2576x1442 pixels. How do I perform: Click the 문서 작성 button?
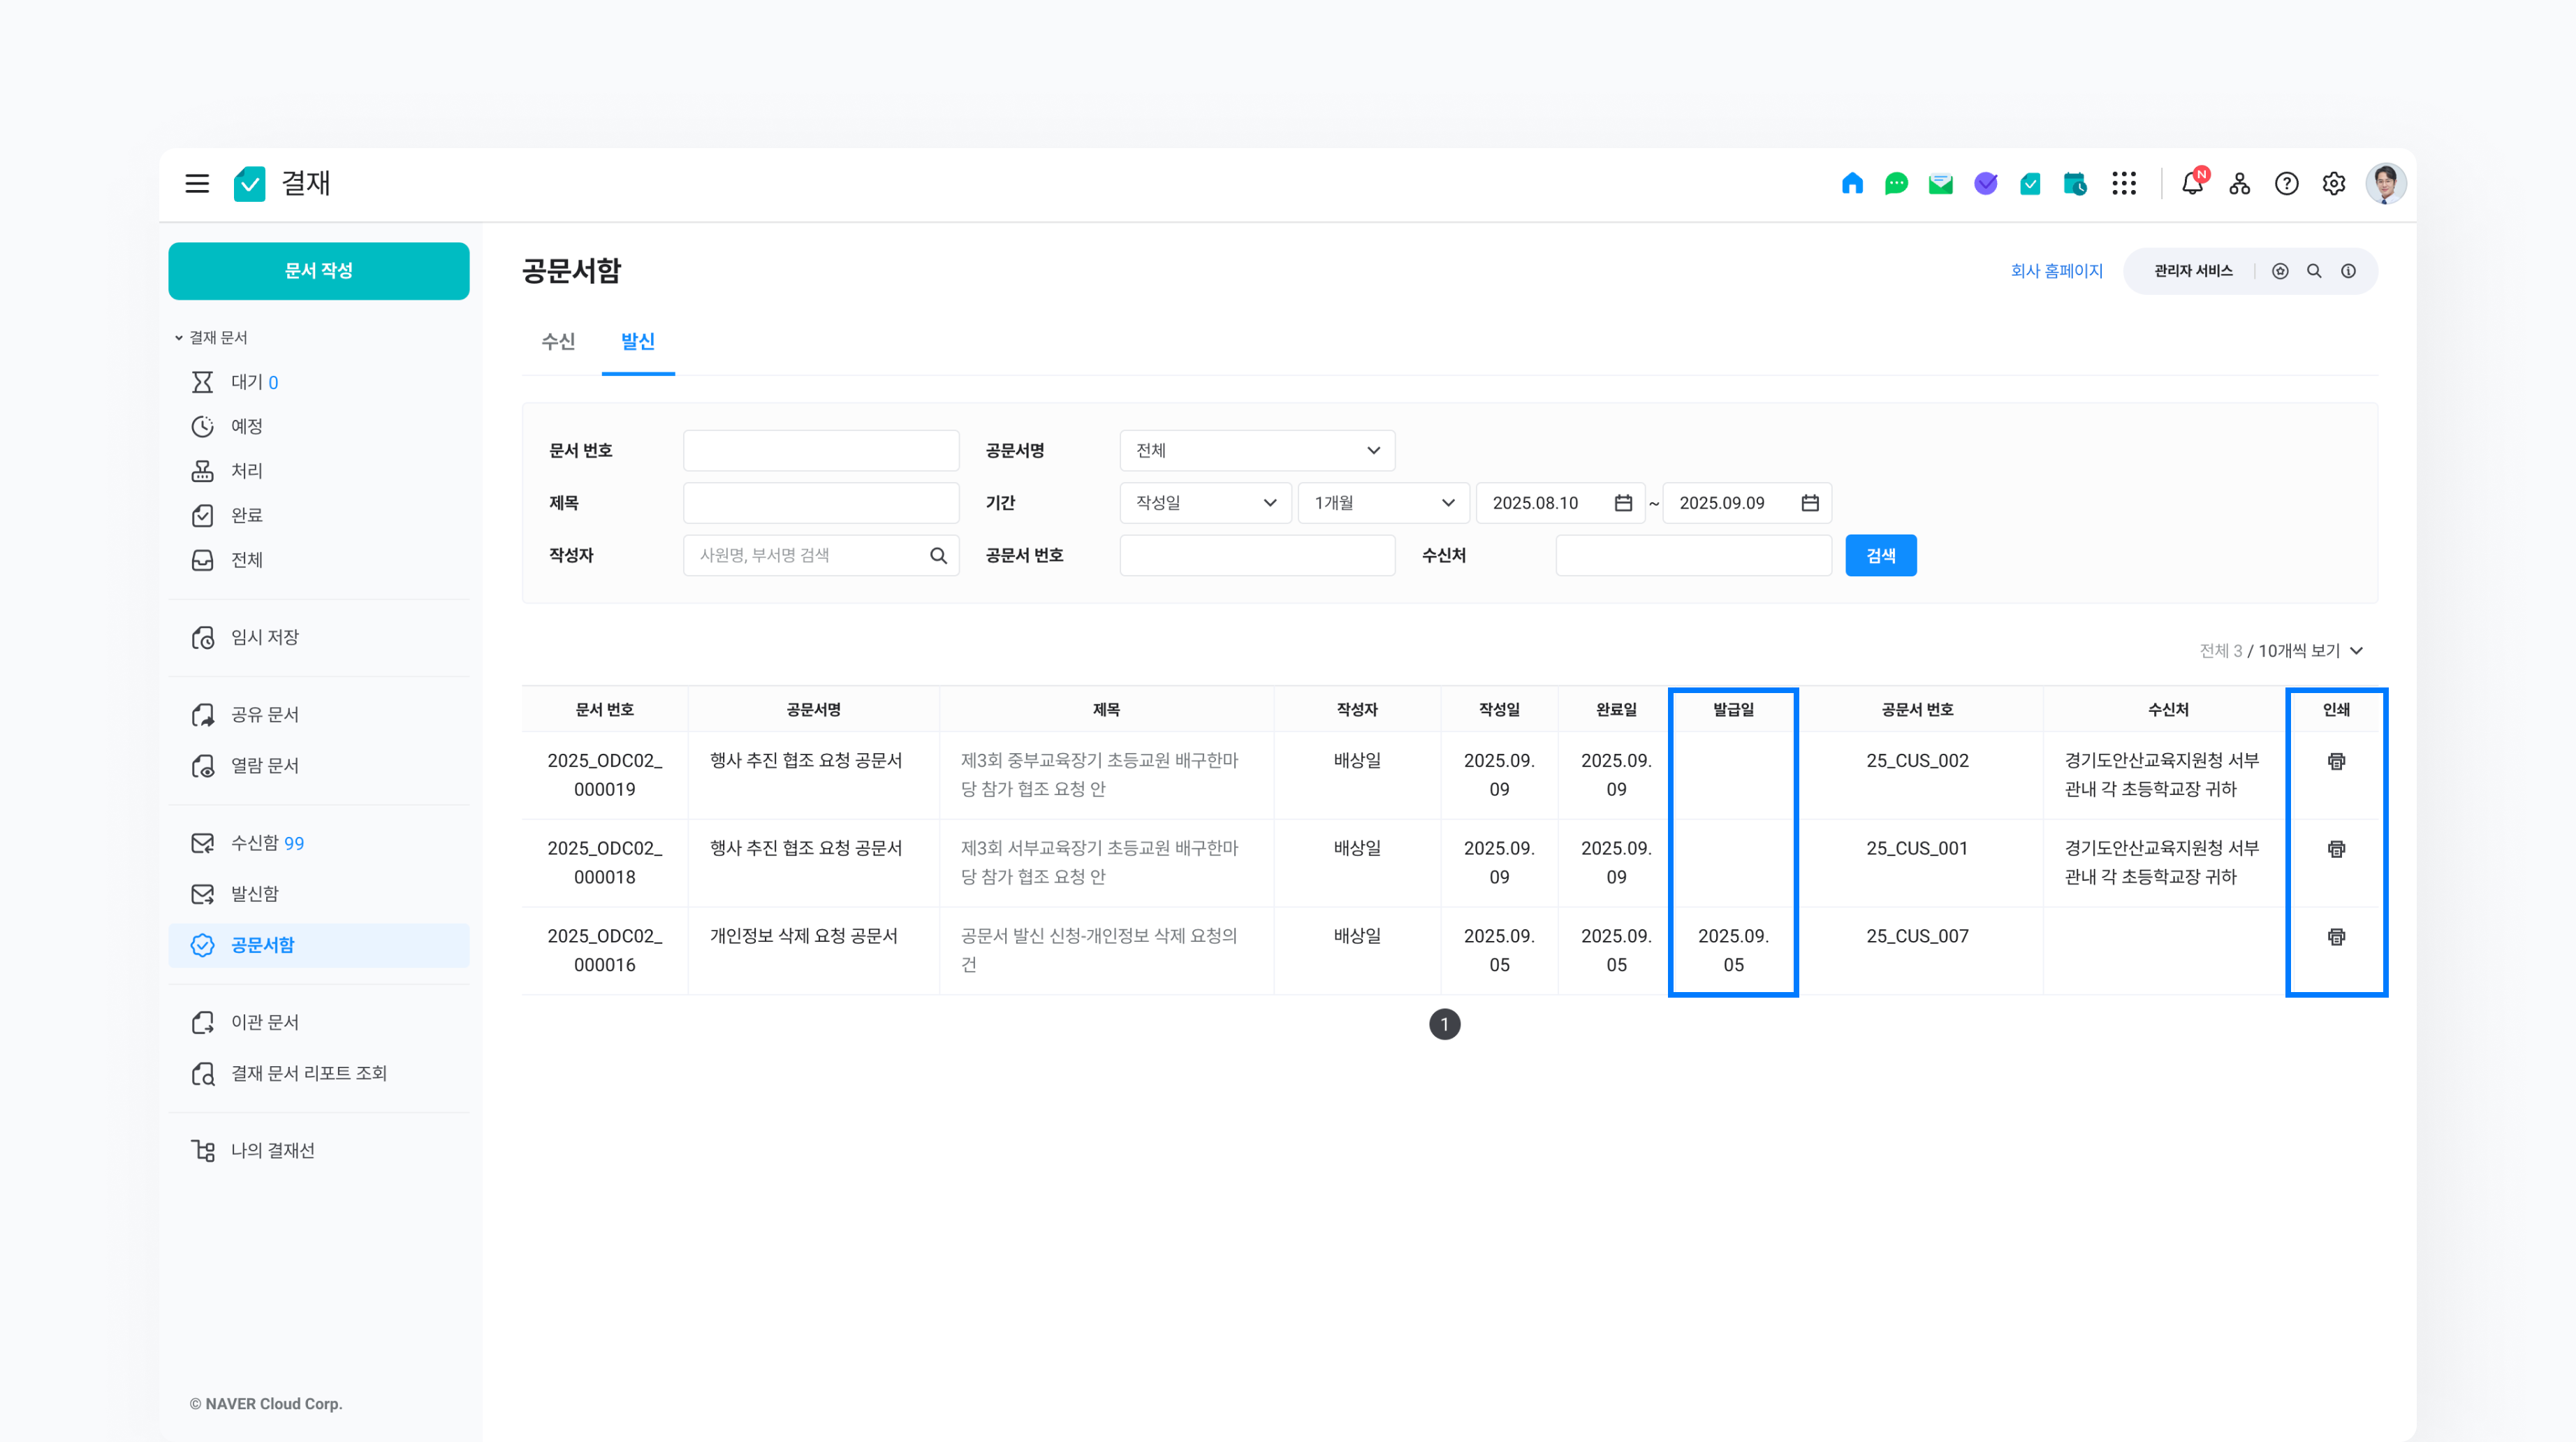pos(318,271)
